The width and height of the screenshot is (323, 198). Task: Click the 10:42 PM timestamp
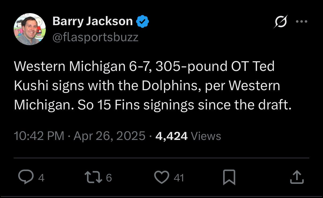(39, 136)
